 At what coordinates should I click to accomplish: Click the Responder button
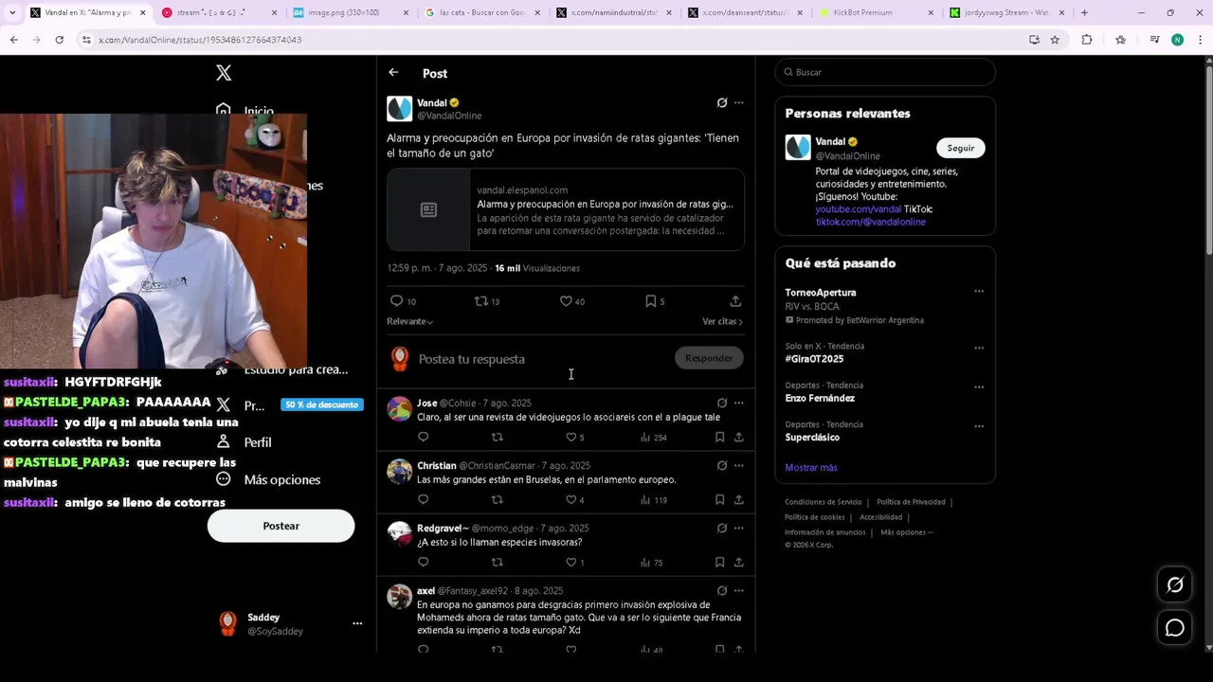pos(709,358)
